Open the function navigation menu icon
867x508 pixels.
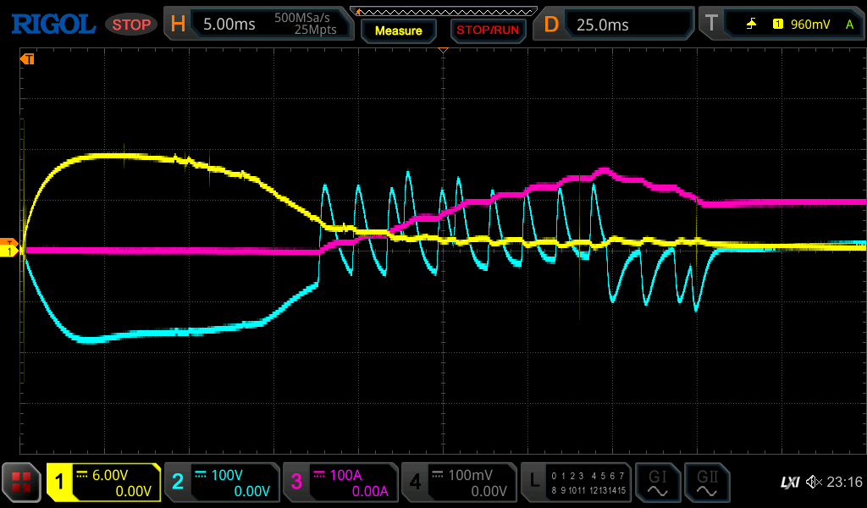coord(21,483)
